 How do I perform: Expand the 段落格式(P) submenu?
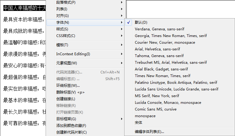66,2
